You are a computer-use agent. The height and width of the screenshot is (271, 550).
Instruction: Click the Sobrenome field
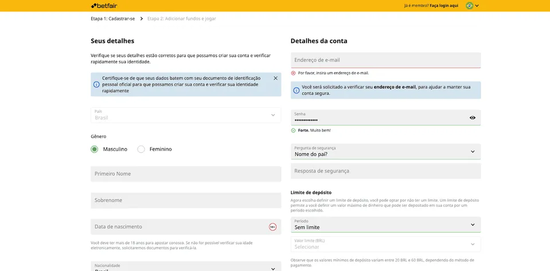[186, 201]
